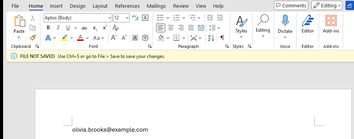
Task: Open bullets library dropdown
Action: pos(168,18)
